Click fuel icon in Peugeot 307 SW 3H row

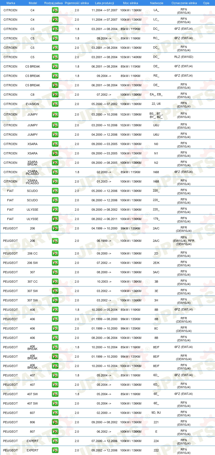(55, 300)
